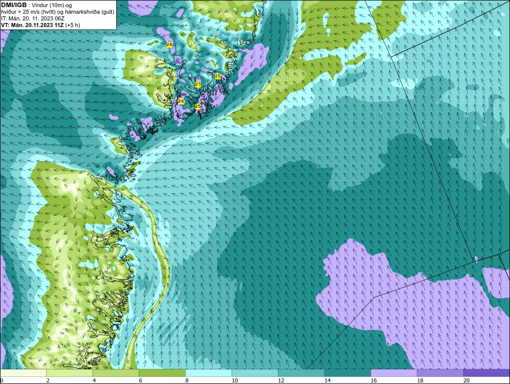Click the scale value 18

coord(420,380)
